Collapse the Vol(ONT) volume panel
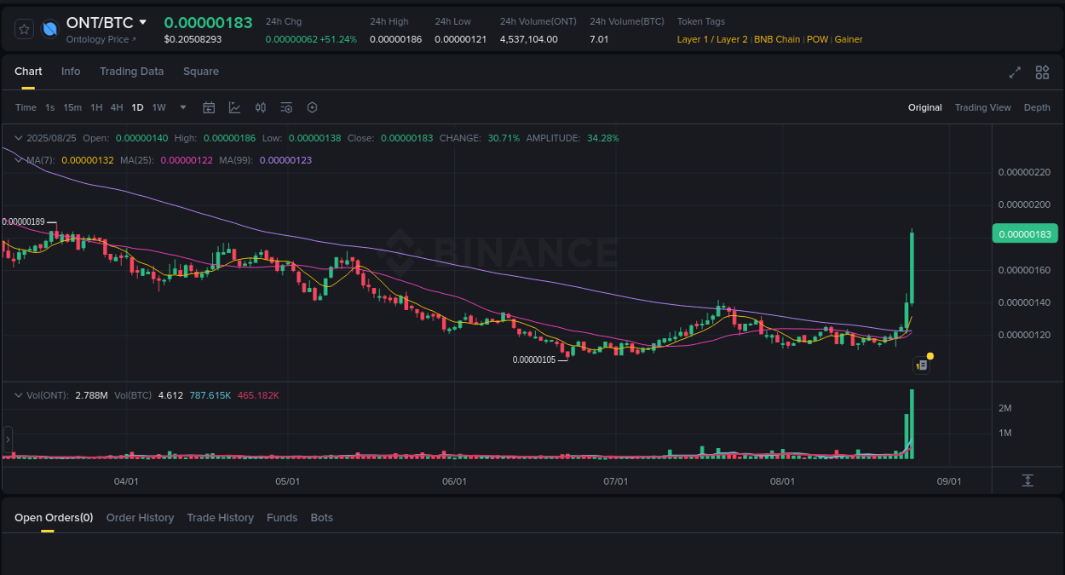Screen dimensions: 1065x575 coord(17,394)
